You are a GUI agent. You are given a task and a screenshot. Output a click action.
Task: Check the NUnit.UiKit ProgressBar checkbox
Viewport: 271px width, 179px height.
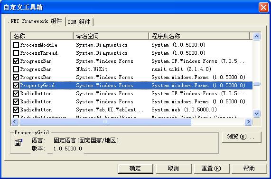[16, 70]
